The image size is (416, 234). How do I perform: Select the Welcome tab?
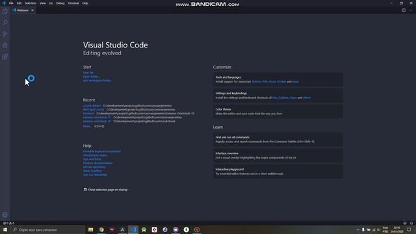coord(23,10)
